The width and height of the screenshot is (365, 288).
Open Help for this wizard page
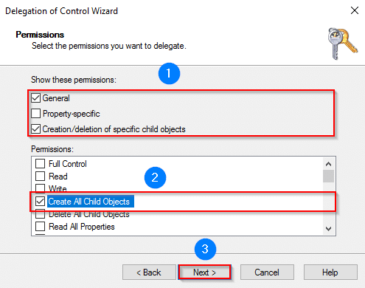click(330, 272)
